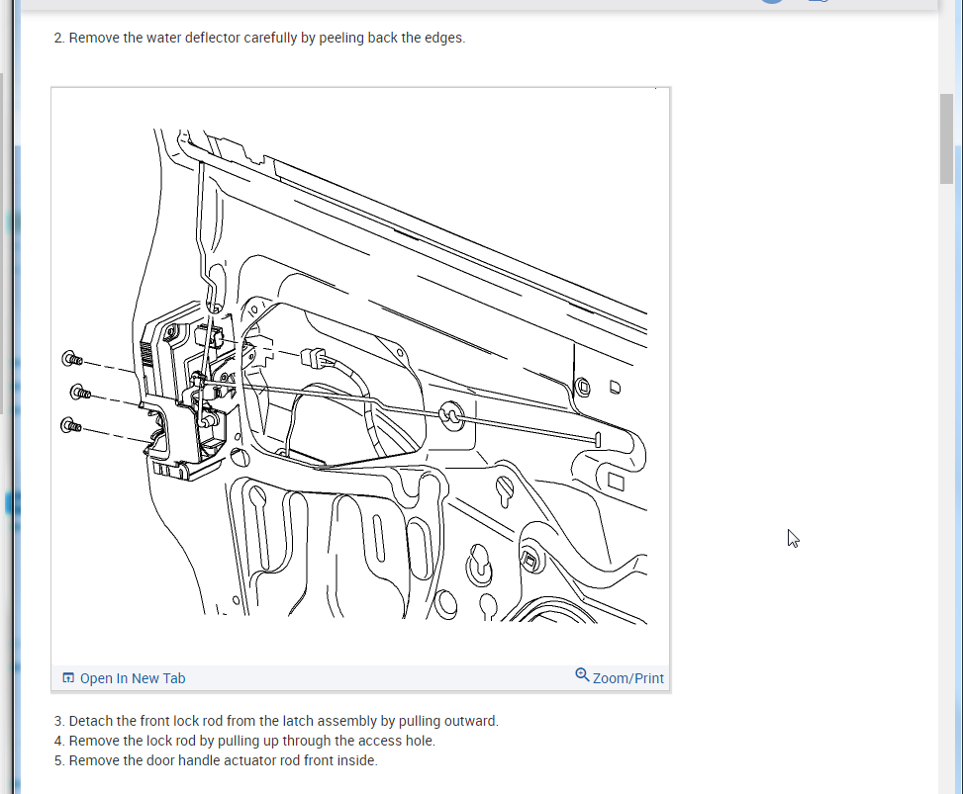Select the step 3 front lock rod text
Image resolution: width=963 pixels, height=794 pixels.
275,721
